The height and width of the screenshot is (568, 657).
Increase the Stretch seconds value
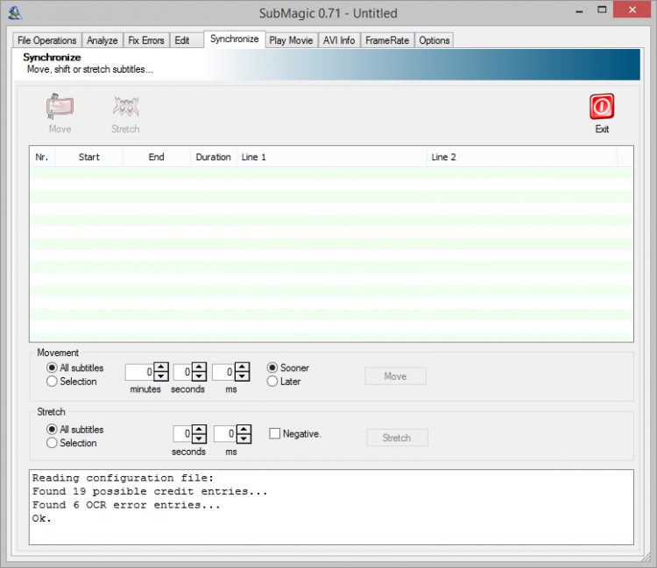[200, 429]
